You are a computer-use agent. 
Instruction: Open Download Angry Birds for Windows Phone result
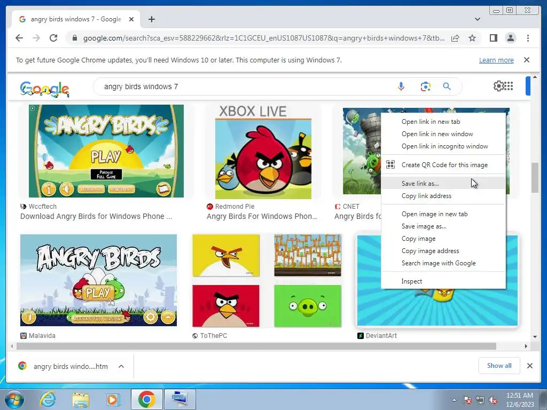click(96, 216)
